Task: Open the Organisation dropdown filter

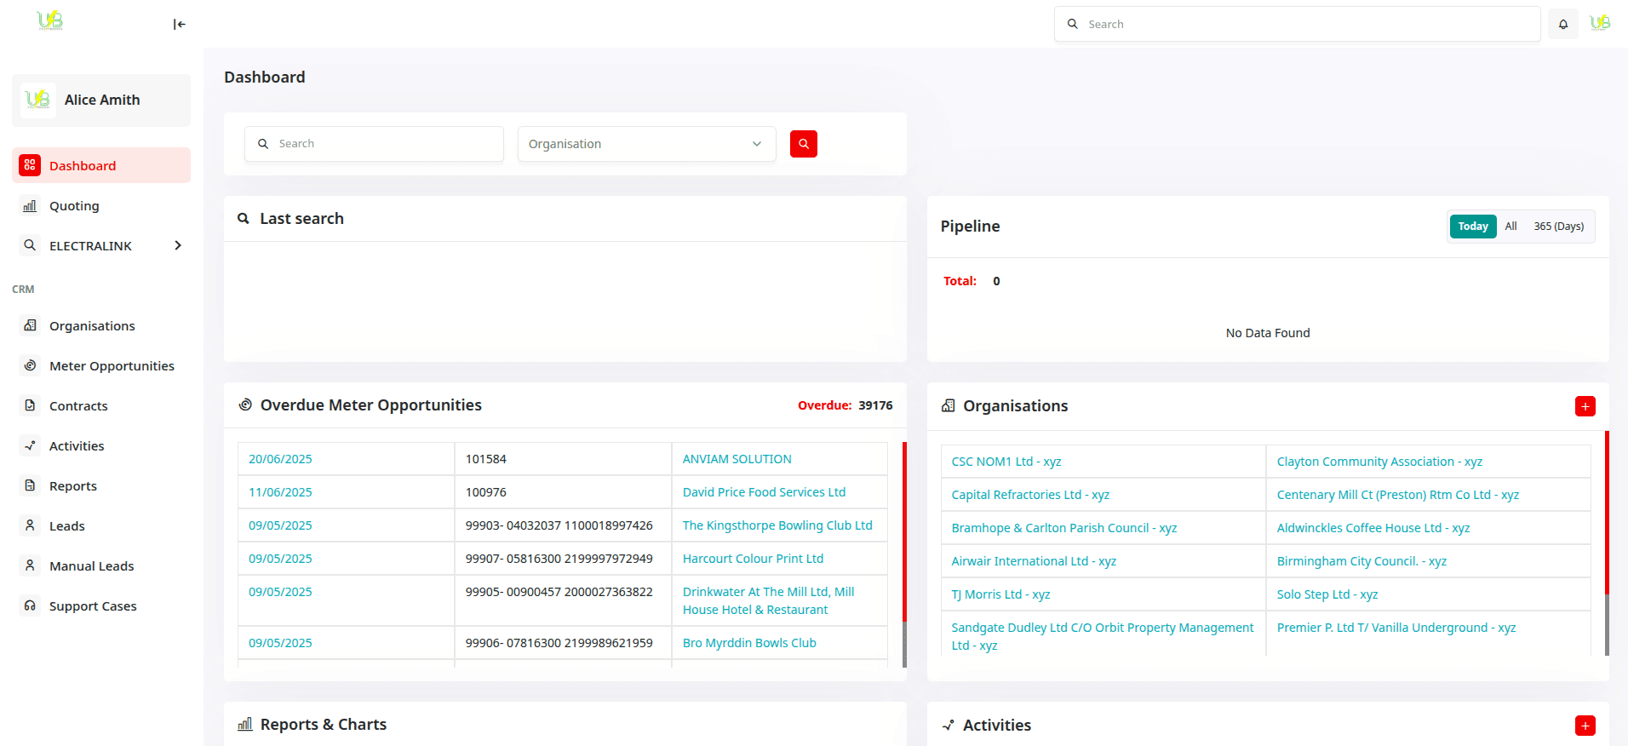Action: coord(647,144)
